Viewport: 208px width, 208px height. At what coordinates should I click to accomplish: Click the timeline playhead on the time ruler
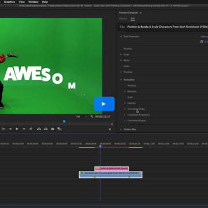tap(100, 146)
